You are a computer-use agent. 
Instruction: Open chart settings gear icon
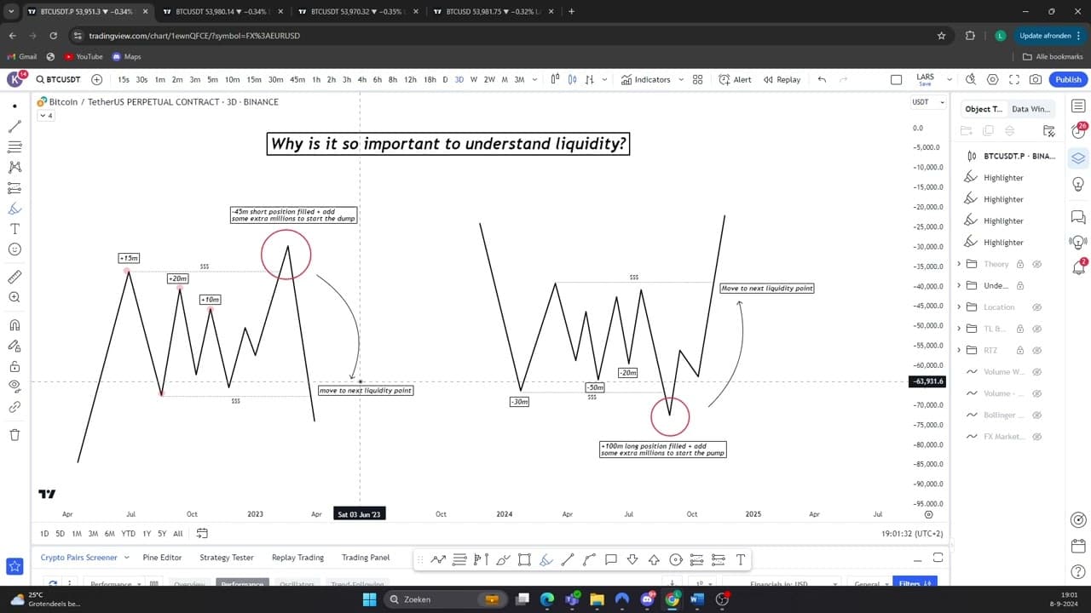[993, 79]
